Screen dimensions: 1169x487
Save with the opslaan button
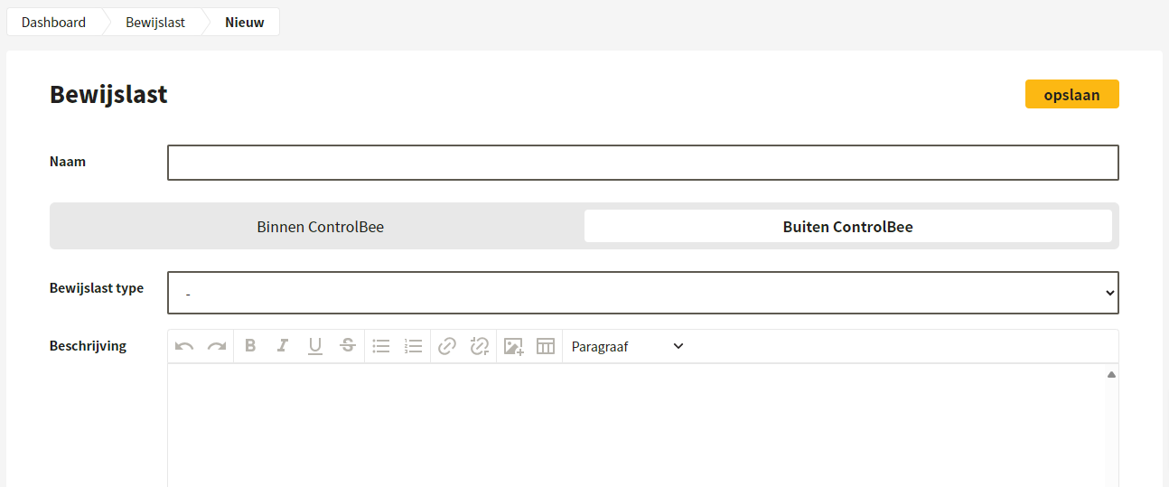(x=1072, y=94)
